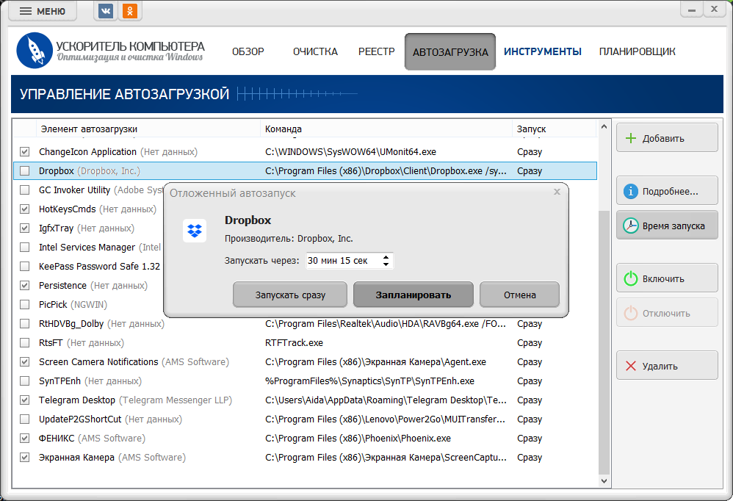733x501 pixels.
Task: Click Включить button
Action: (667, 278)
